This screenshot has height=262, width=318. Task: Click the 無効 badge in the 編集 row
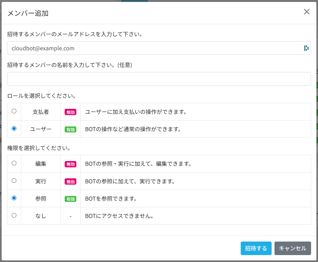pyautogui.click(x=70, y=164)
